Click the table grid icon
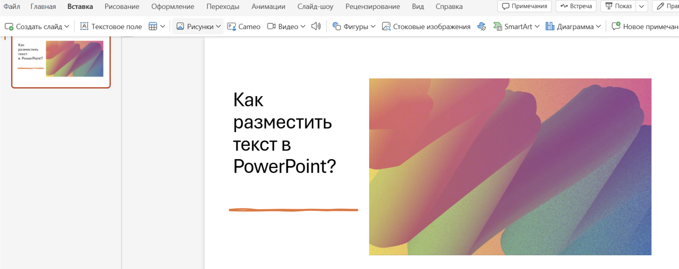 click(x=153, y=27)
